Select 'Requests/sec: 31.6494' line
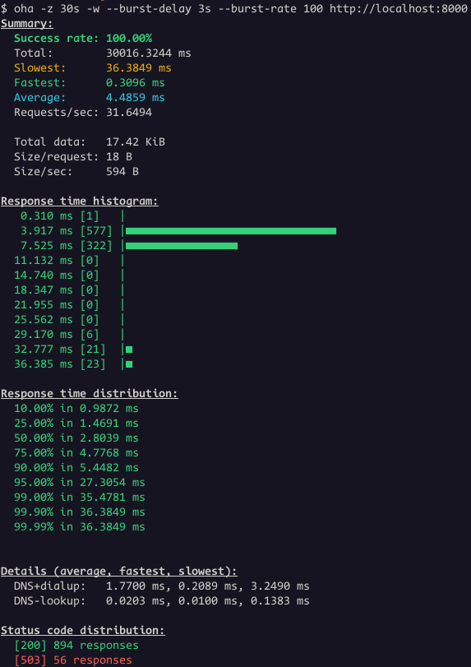The height and width of the screenshot is (667, 471). pyautogui.click(x=83, y=113)
